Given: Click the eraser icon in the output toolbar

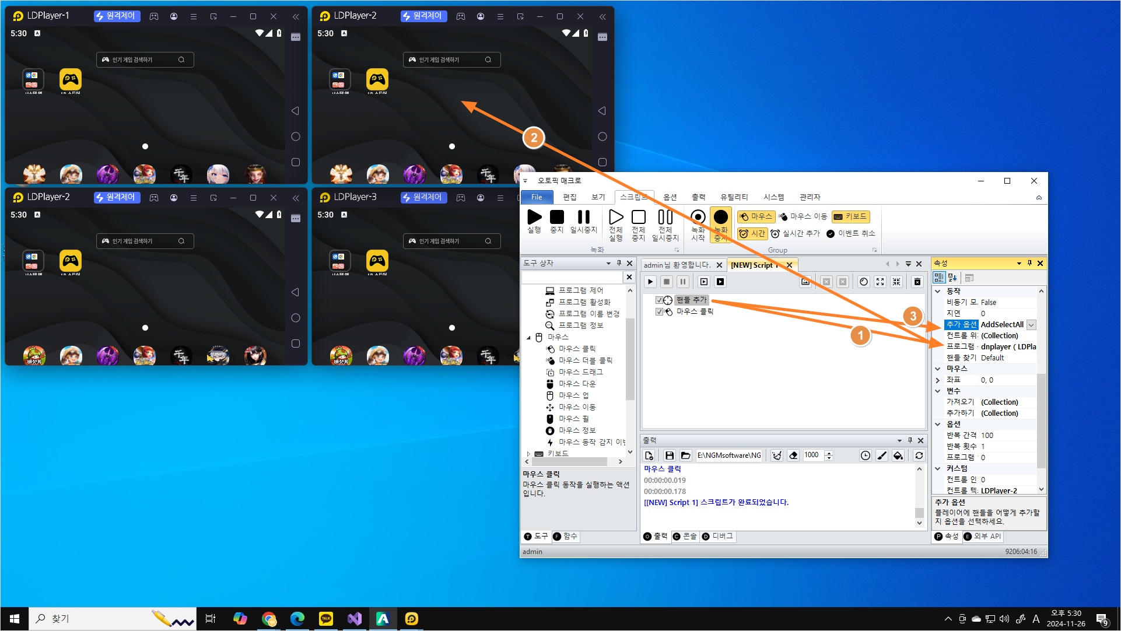Looking at the screenshot, I should [793, 455].
